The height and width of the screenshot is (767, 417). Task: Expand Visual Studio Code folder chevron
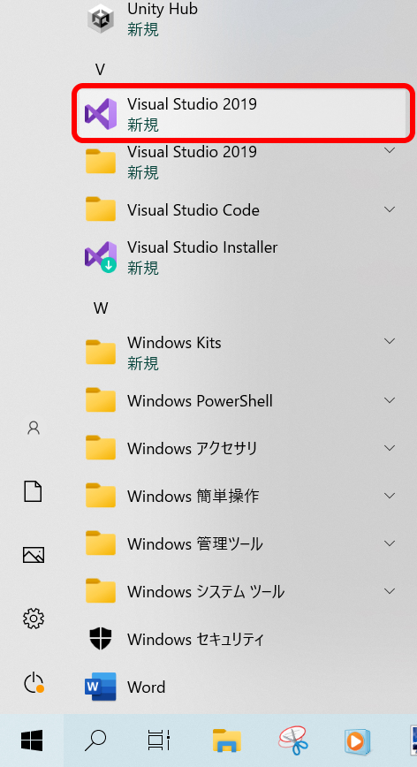click(x=390, y=209)
